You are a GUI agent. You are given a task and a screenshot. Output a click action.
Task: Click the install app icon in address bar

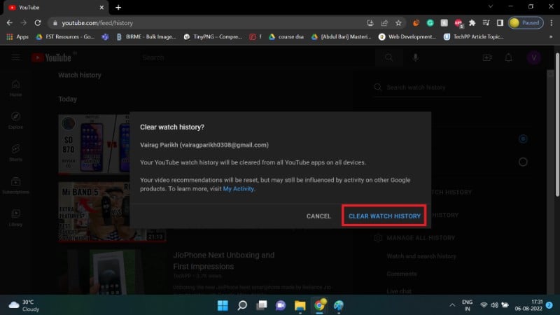(370, 23)
